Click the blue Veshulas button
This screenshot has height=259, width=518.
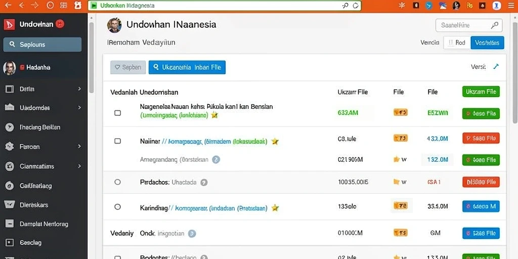coord(487,42)
